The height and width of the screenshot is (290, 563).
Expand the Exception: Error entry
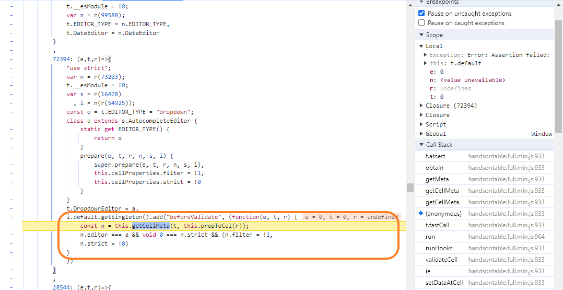click(x=426, y=55)
